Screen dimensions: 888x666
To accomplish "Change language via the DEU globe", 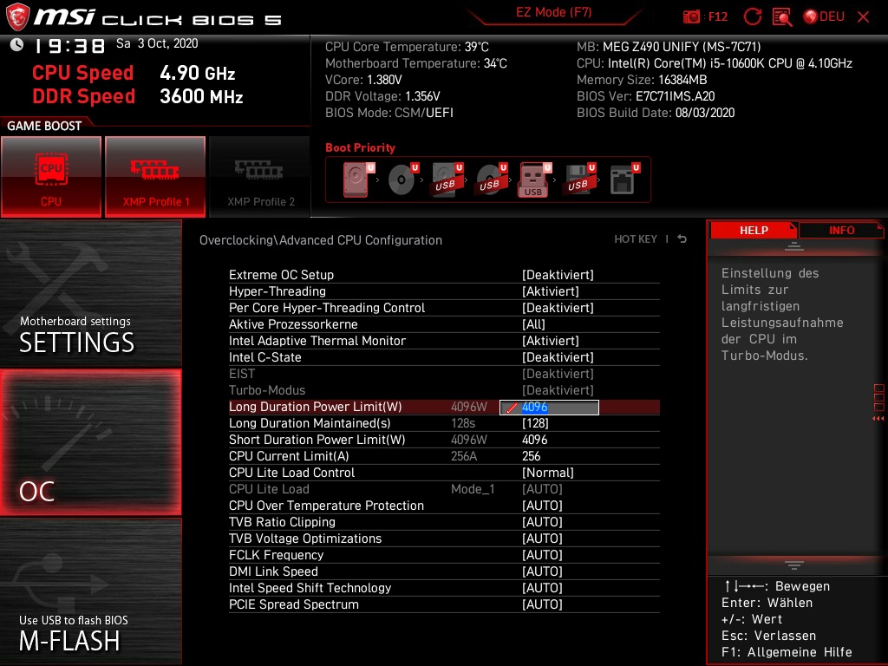I will (x=824, y=16).
